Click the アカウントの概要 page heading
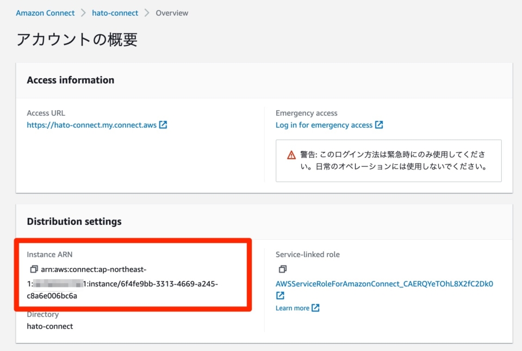Image resolution: width=522 pixels, height=351 pixels. pos(77,39)
